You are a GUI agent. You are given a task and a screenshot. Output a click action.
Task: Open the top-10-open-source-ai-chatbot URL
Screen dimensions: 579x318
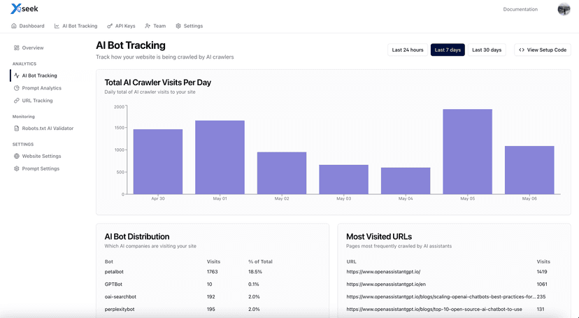point(434,309)
